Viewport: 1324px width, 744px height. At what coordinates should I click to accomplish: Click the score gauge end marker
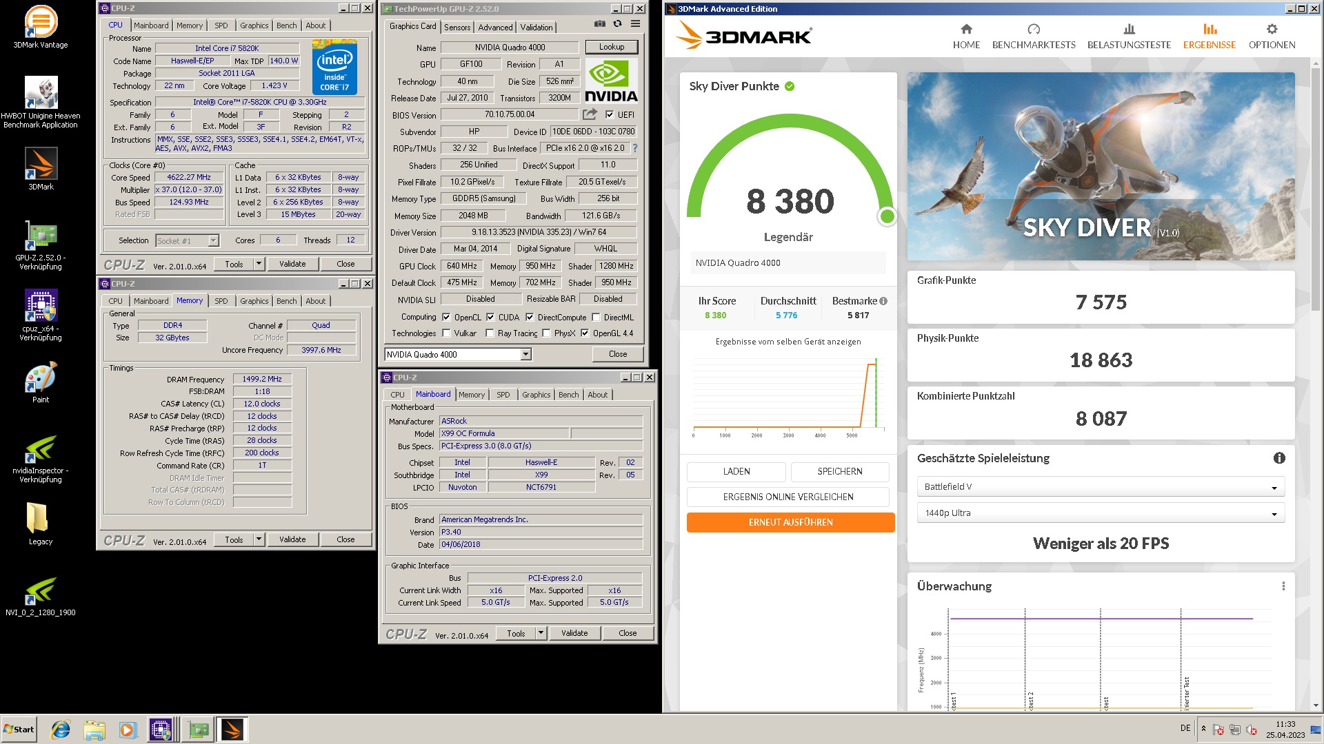[x=887, y=216]
